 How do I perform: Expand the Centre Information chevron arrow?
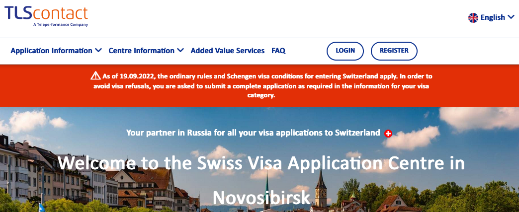tap(180, 51)
